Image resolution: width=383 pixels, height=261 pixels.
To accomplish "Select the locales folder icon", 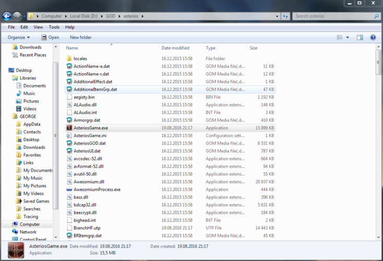I will pyautogui.click(x=69, y=58).
